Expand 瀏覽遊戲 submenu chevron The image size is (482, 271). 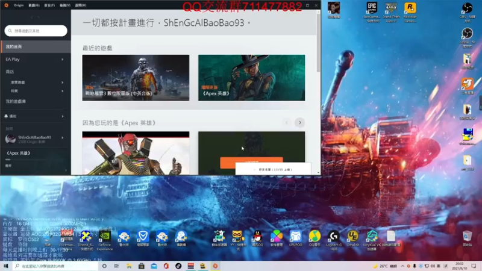(x=63, y=83)
